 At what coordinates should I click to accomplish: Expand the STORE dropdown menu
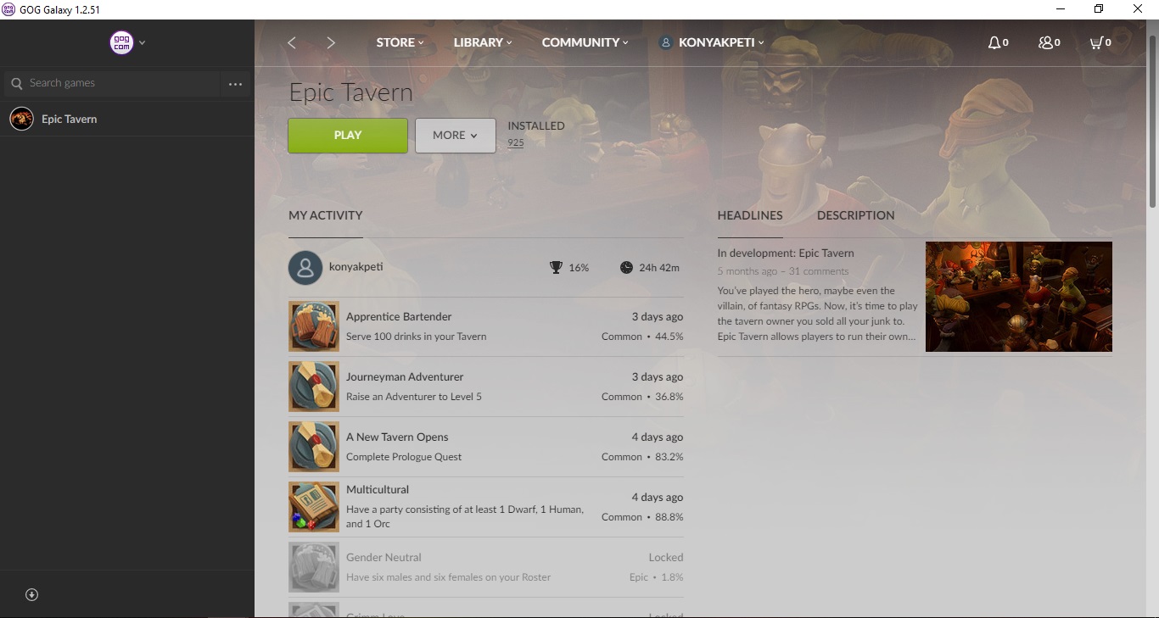(400, 42)
